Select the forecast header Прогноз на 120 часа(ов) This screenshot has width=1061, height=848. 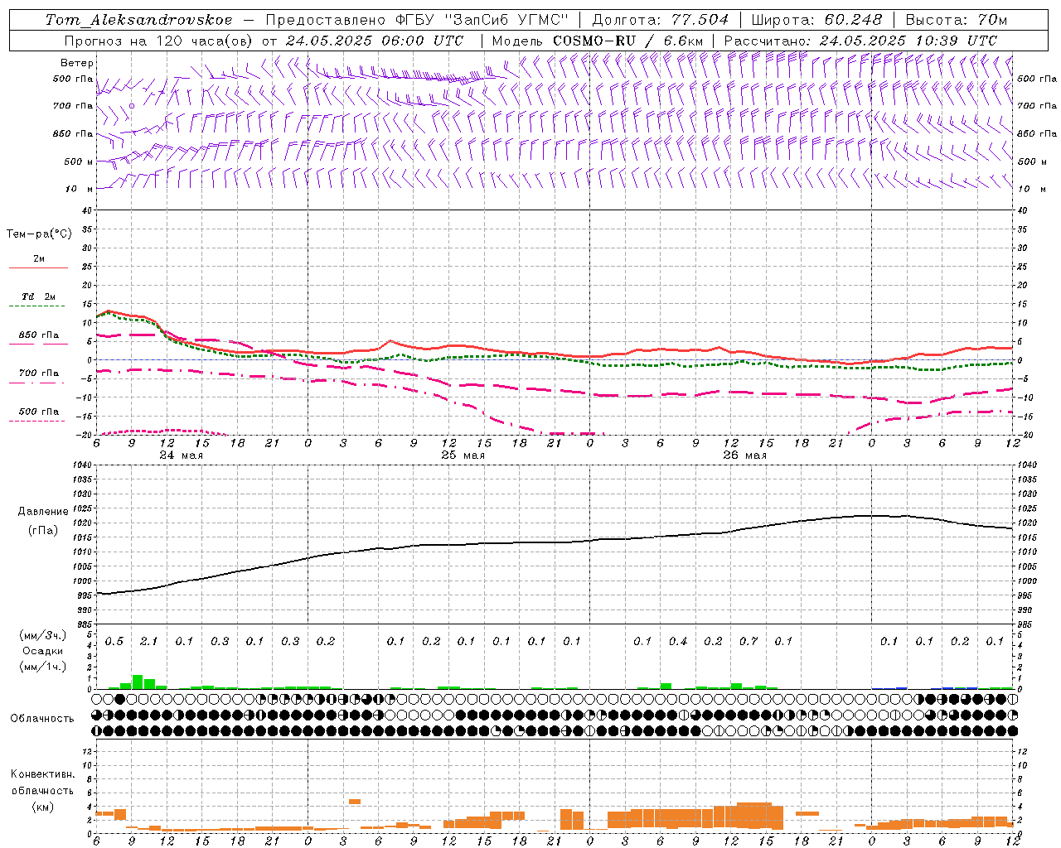(159, 41)
